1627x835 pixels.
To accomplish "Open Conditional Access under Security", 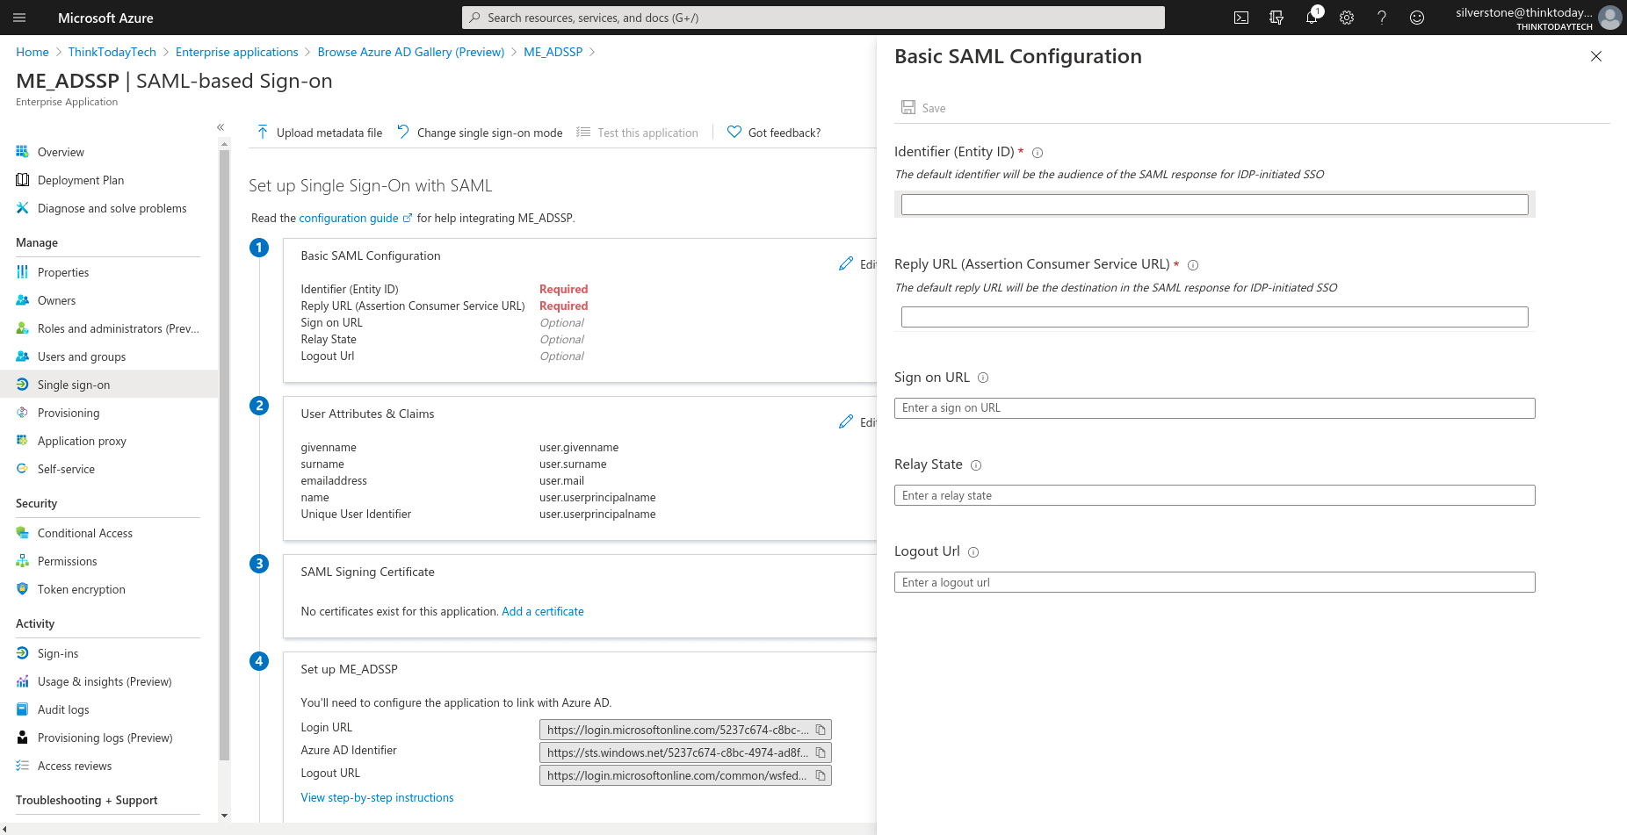I will (84, 533).
